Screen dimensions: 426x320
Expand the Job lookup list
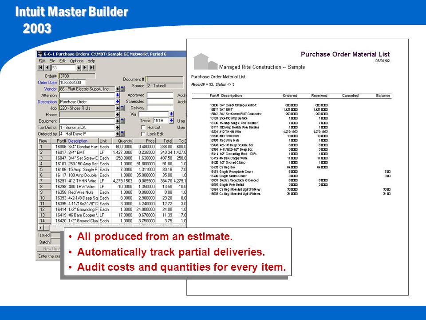(117, 108)
